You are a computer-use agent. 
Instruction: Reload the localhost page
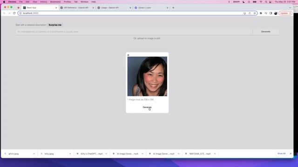[14, 13]
